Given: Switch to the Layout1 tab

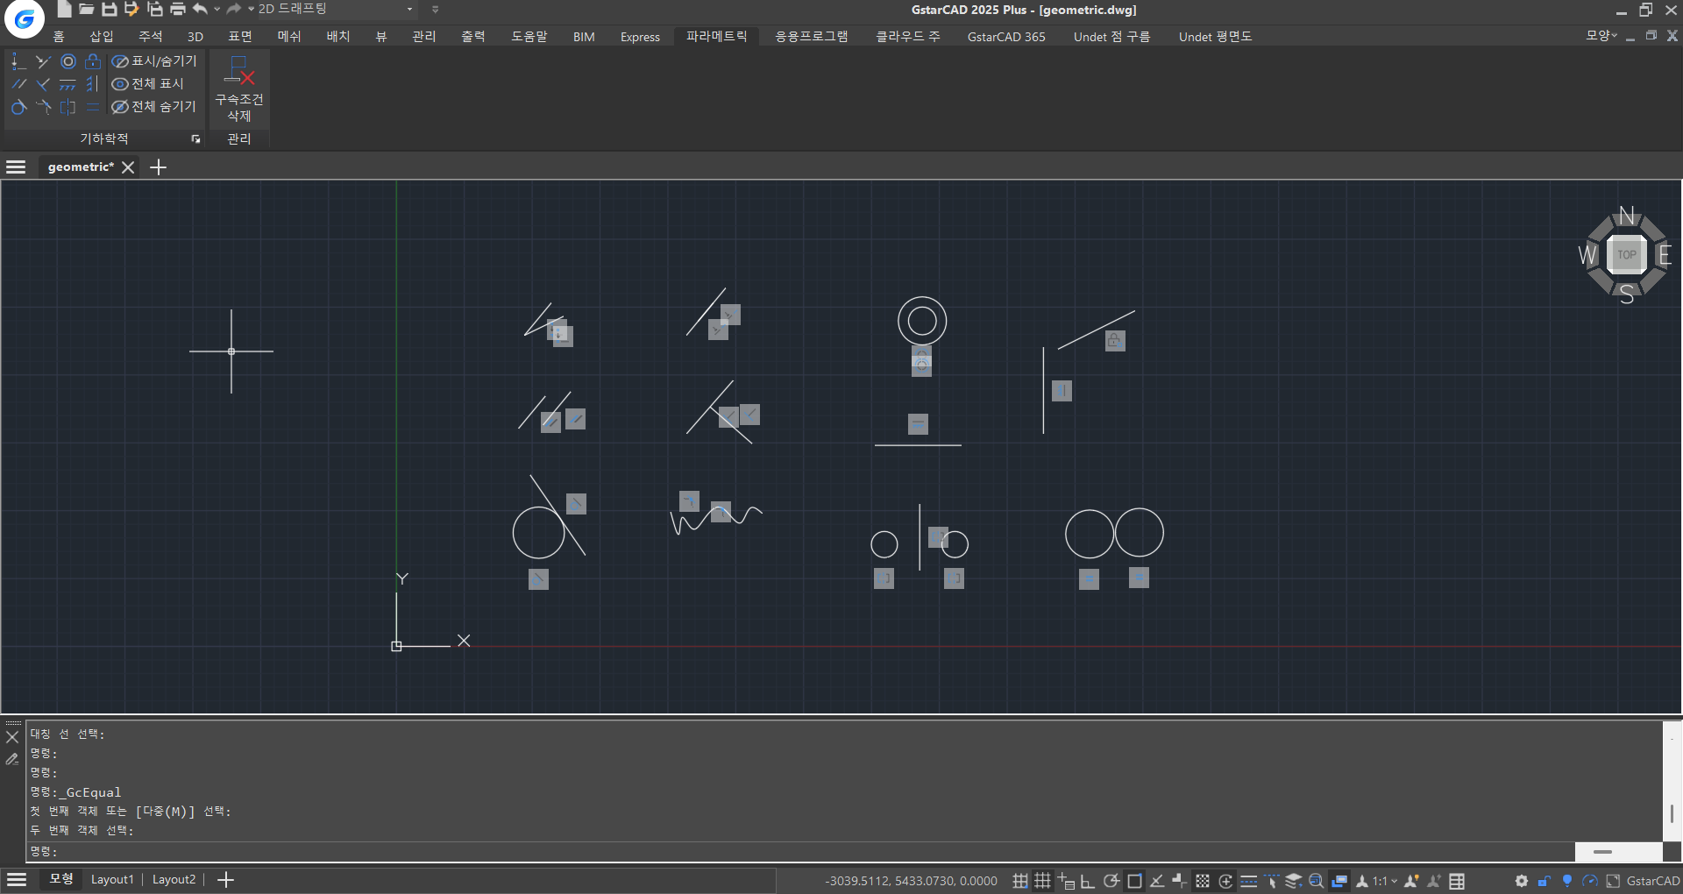Looking at the screenshot, I should pyautogui.click(x=112, y=879).
